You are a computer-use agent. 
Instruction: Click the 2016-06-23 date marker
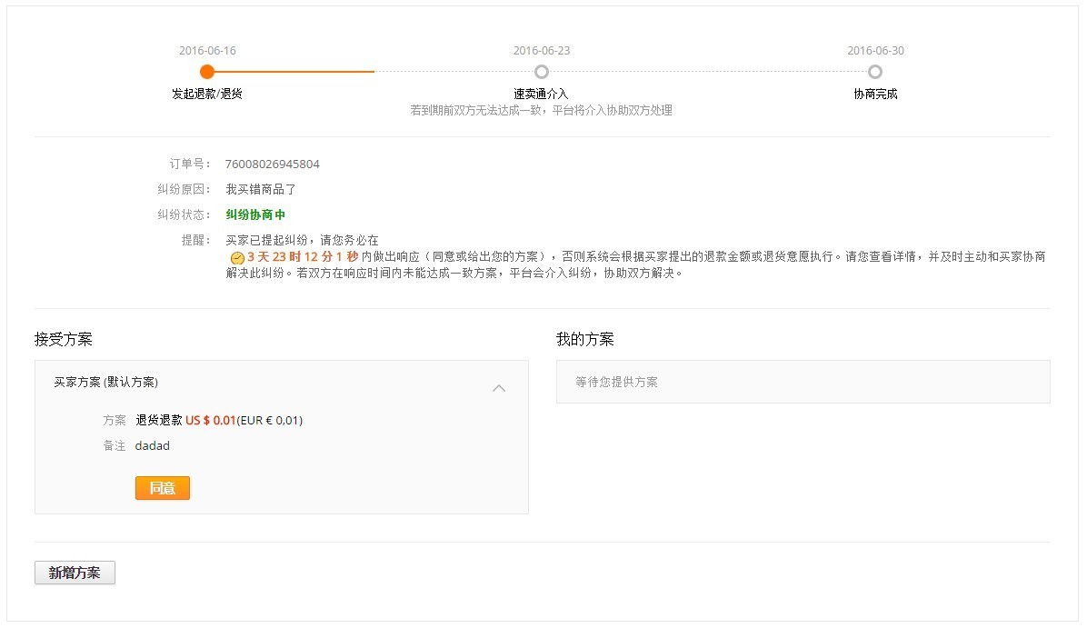(542, 51)
